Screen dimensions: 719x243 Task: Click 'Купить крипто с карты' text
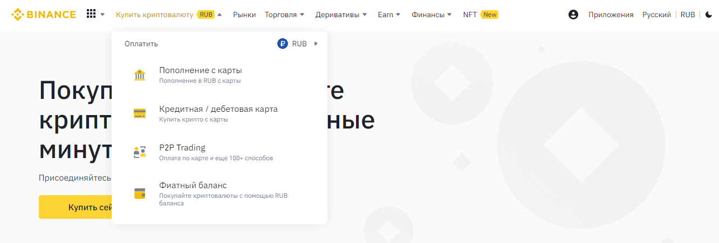(x=193, y=119)
